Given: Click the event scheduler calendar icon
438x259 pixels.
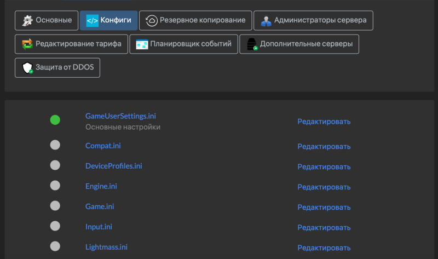Looking at the screenshot, I should (142, 44).
